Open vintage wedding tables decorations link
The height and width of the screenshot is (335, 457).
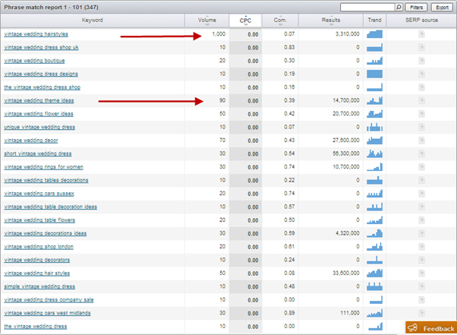[46, 180]
